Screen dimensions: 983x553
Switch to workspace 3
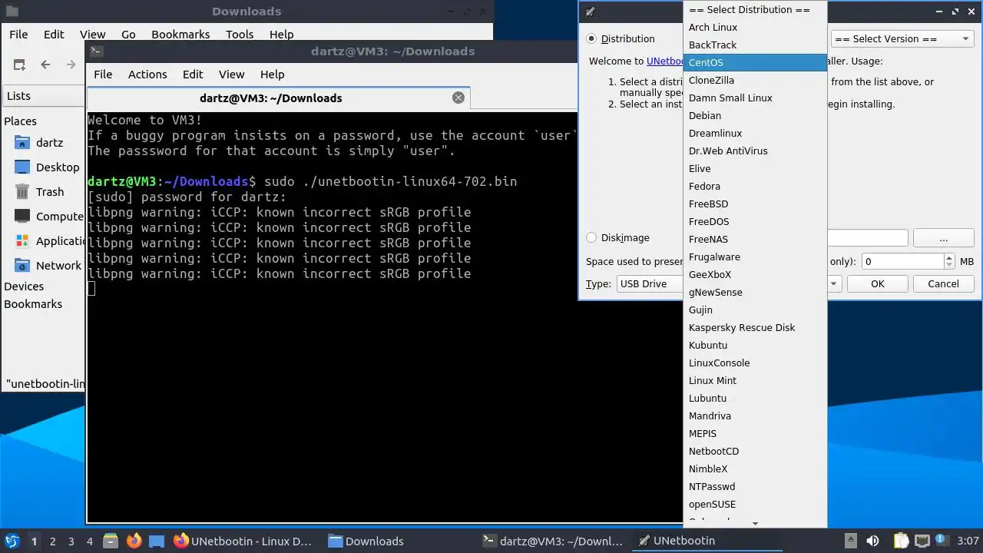pyautogui.click(x=71, y=541)
